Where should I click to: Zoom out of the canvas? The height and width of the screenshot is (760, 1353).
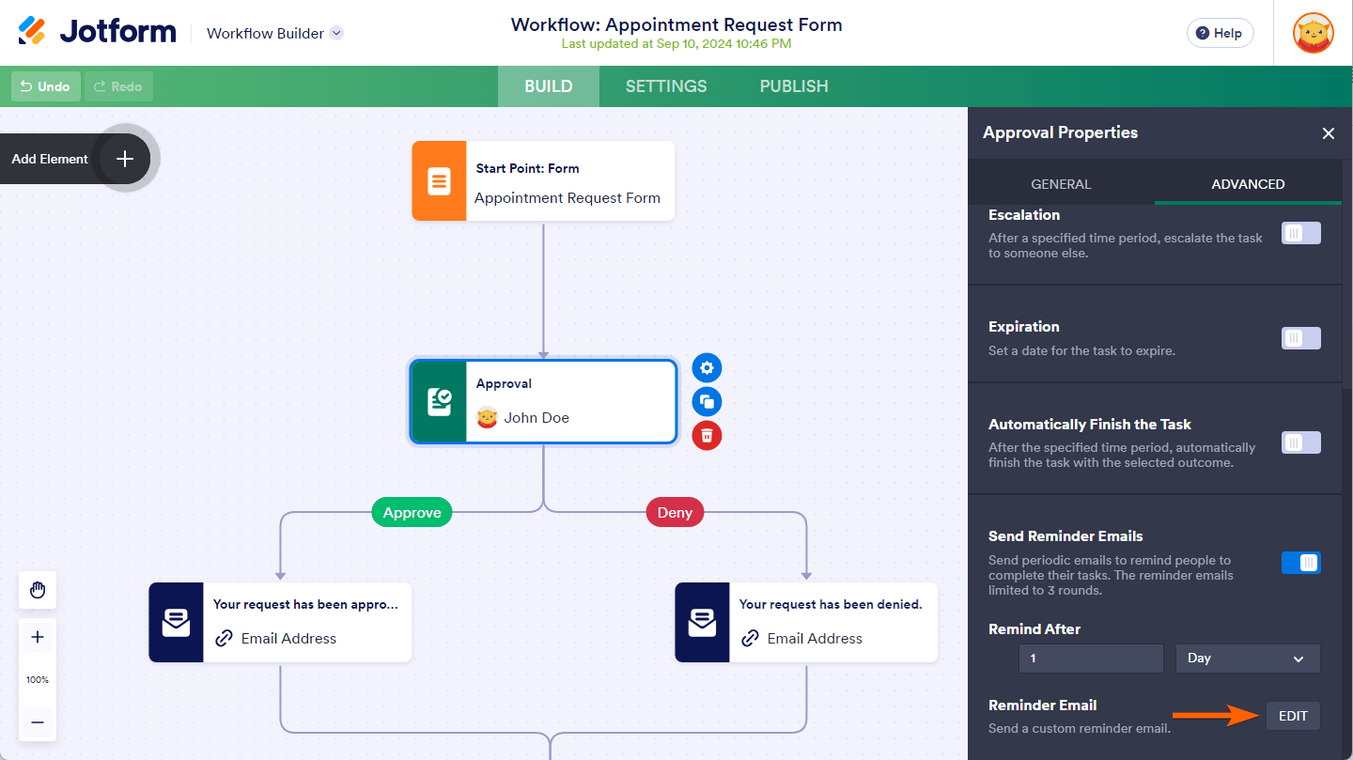[38, 722]
